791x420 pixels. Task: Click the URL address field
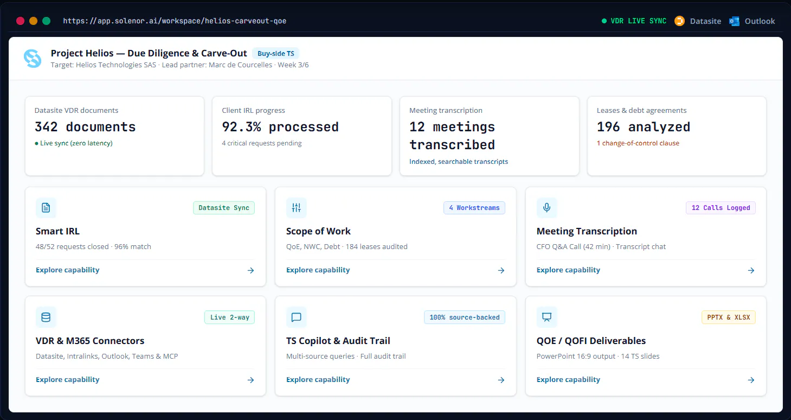tap(175, 21)
